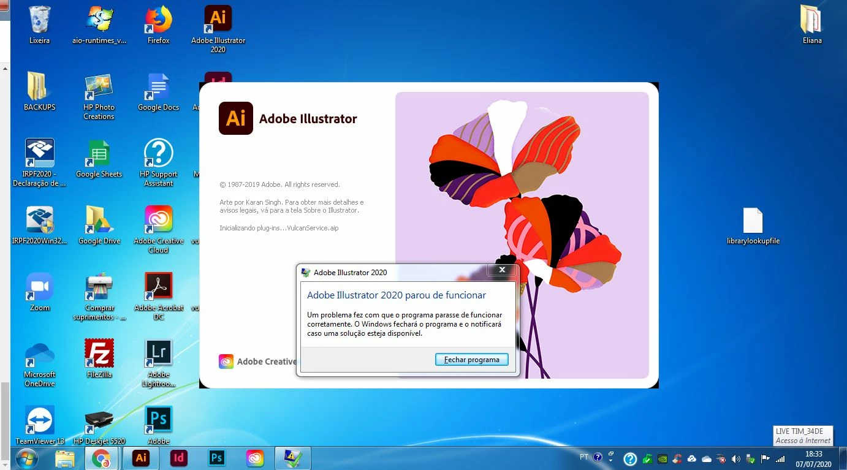Select the Firefox desktop shortcut
847x470 pixels.
click(159, 25)
